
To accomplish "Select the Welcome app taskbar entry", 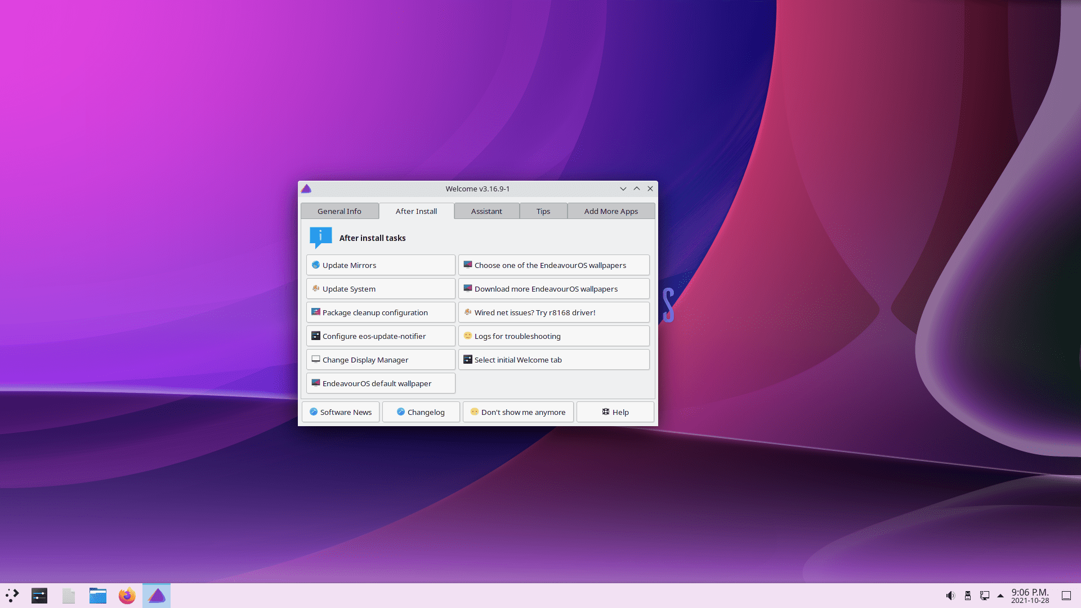I will click(x=157, y=596).
